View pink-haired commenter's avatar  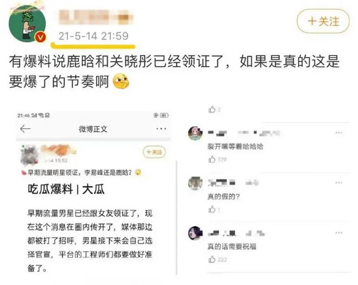coord(195,133)
